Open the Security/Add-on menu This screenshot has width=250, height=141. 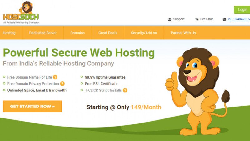pyautogui.click(x=144, y=33)
